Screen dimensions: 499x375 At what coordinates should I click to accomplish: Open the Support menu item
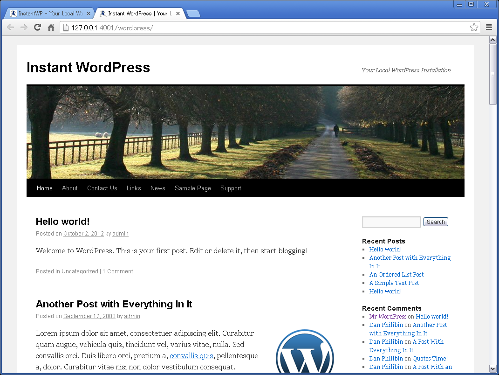click(x=231, y=188)
